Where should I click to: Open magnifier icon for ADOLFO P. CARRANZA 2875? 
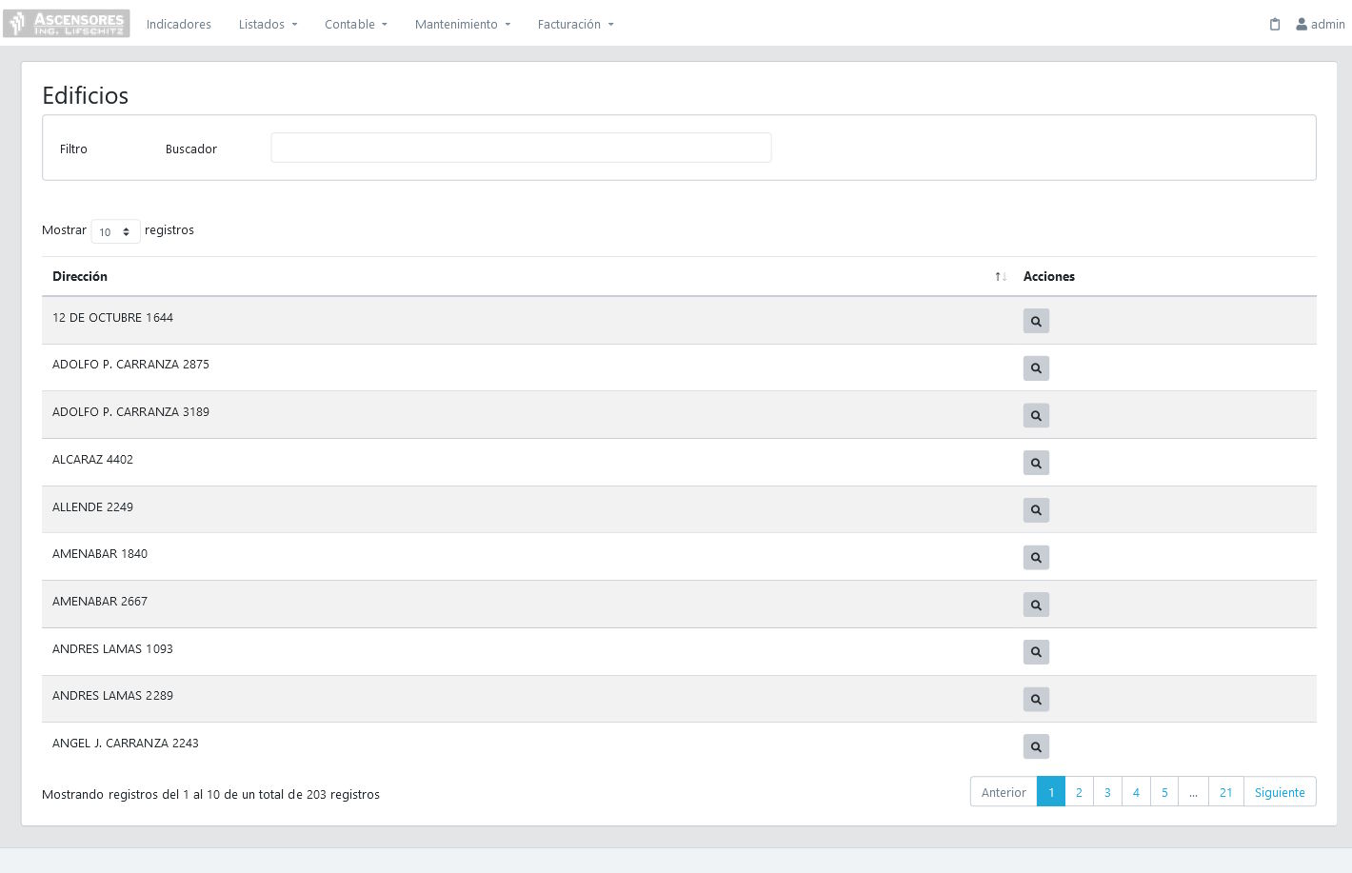click(x=1036, y=368)
